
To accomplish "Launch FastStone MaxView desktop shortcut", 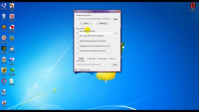I will tap(12, 18).
